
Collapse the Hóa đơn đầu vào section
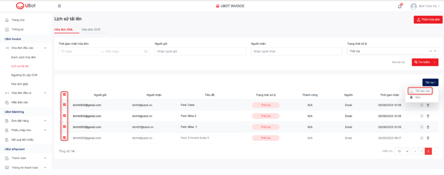(x=45, y=48)
